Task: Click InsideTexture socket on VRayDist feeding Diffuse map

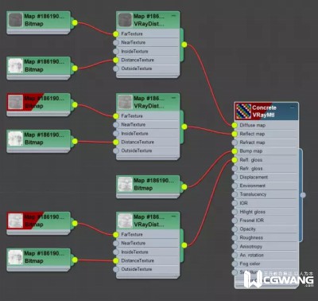Action: click(x=116, y=51)
